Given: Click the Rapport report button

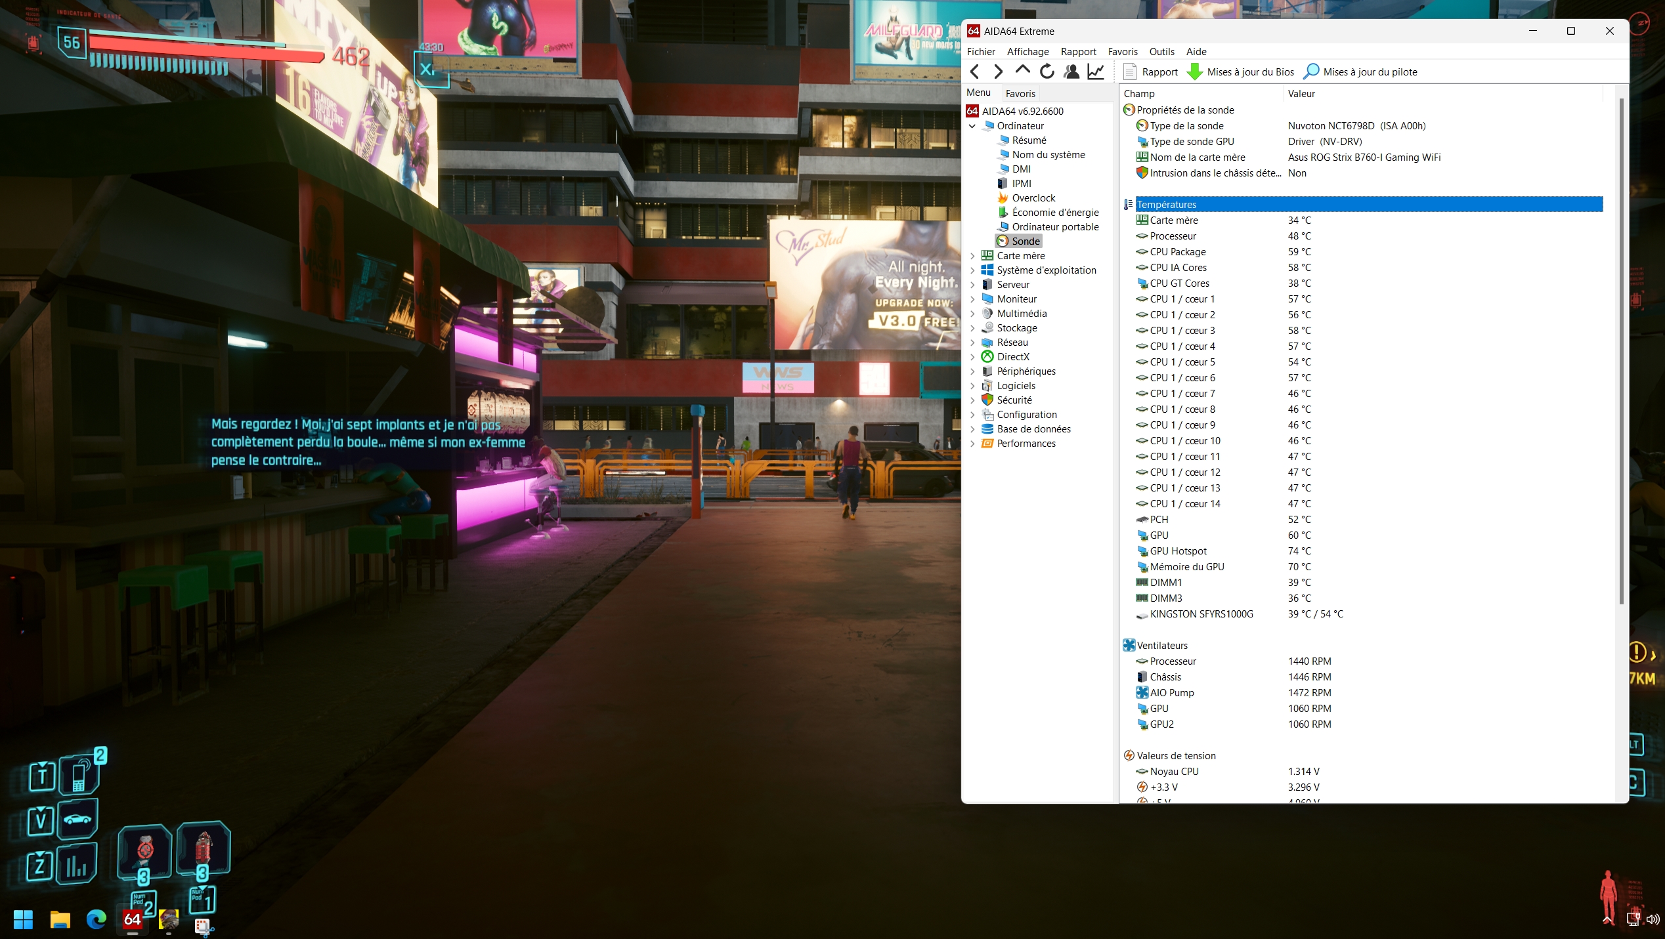Looking at the screenshot, I should tap(1151, 72).
